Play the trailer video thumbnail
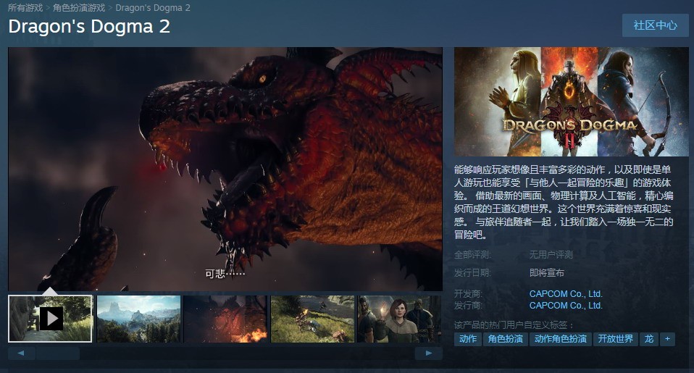Viewport: 694px width, 373px height. (x=51, y=318)
